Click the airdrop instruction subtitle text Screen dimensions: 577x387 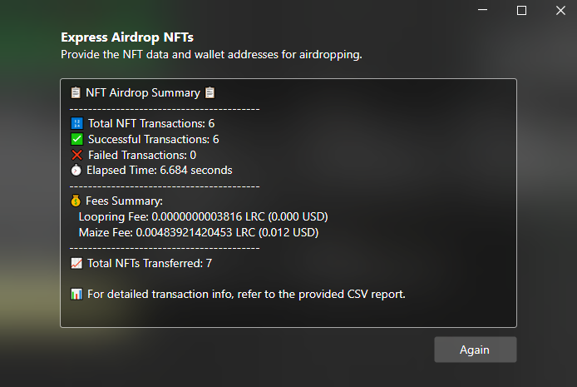click(x=211, y=54)
